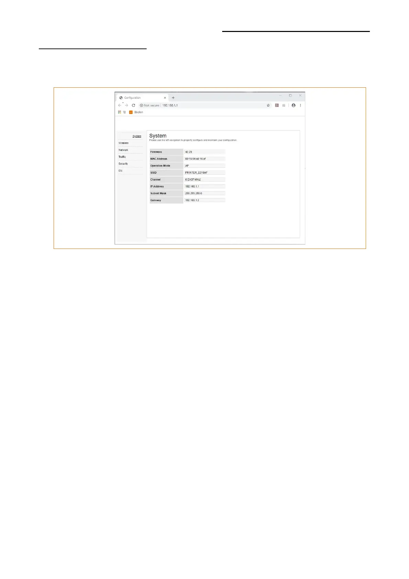Click the Firmware row label
Viewport: 409px width, 579px height.
167,152
